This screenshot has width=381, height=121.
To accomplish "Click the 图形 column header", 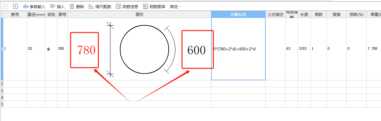I will 140,15.
